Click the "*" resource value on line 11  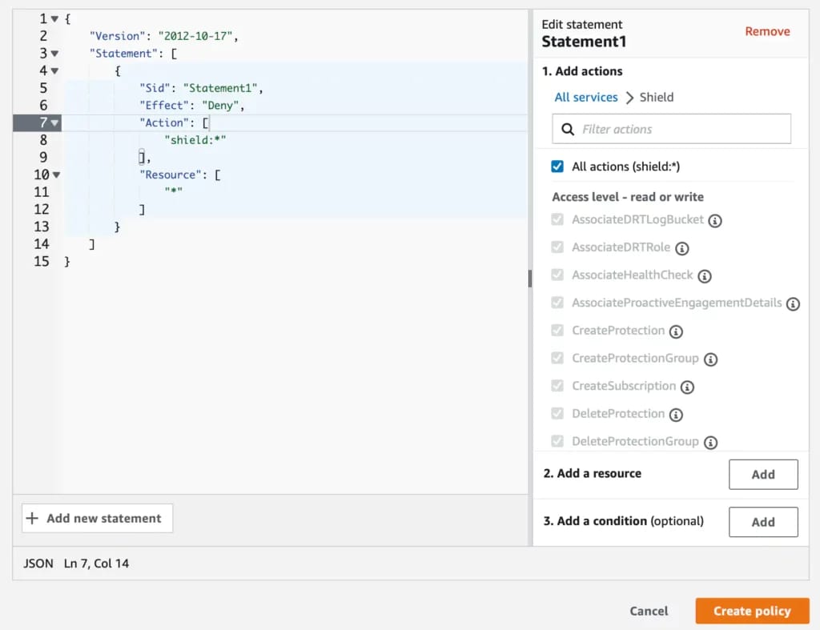pos(174,191)
